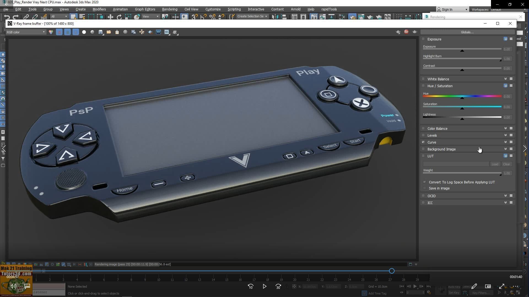Select the Rotate tool in main toolbar
Viewport: 529px width, 297px height.
tap(119, 17)
